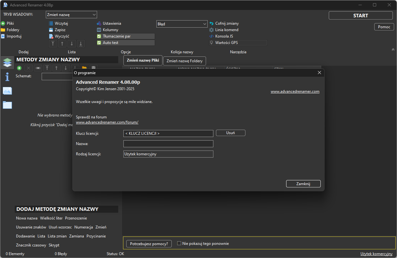Load a list using Wczytaj
The height and width of the screenshot is (258, 397).
click(x=58, y=23)
